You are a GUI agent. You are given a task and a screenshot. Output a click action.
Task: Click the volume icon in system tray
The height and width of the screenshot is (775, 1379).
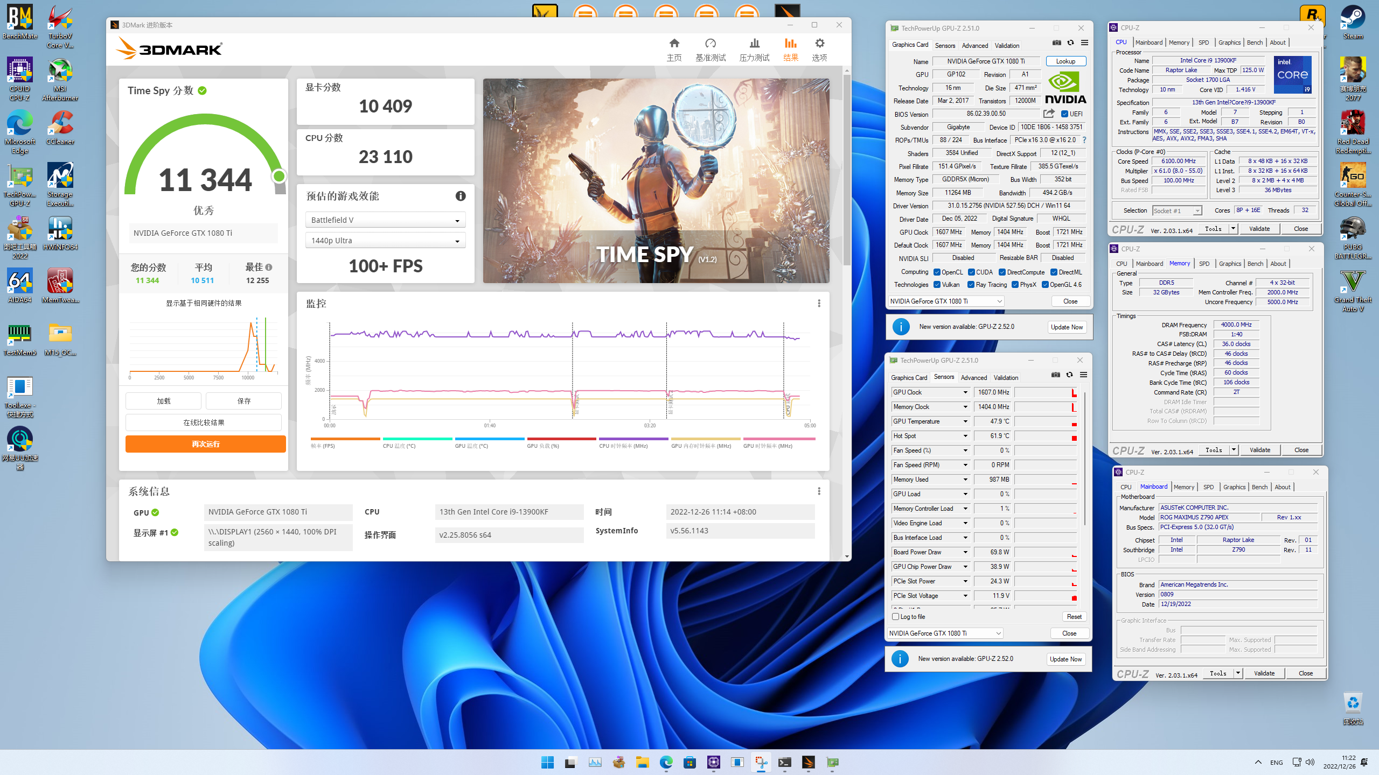[x=1310, y=762]
